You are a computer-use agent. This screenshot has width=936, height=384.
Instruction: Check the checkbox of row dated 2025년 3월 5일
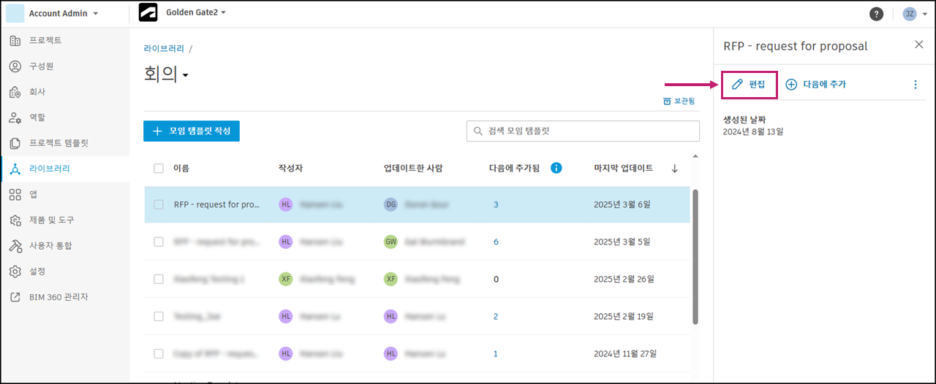(x=159, y=242)
